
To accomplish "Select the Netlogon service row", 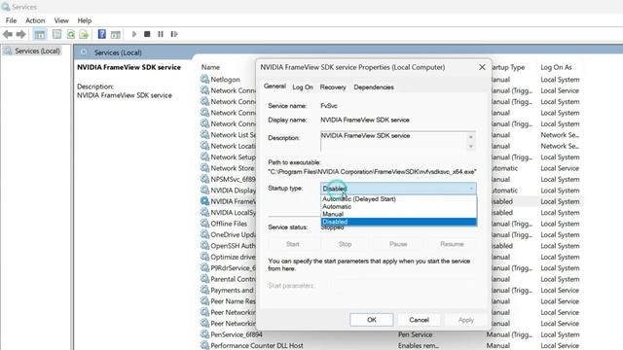I will pyautogui.click(x=225, y=80).
